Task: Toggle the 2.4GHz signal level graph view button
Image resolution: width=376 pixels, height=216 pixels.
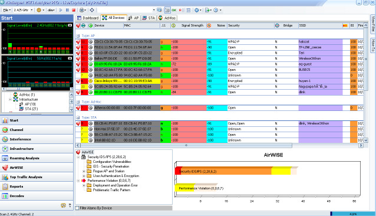Action: [70, 25]
